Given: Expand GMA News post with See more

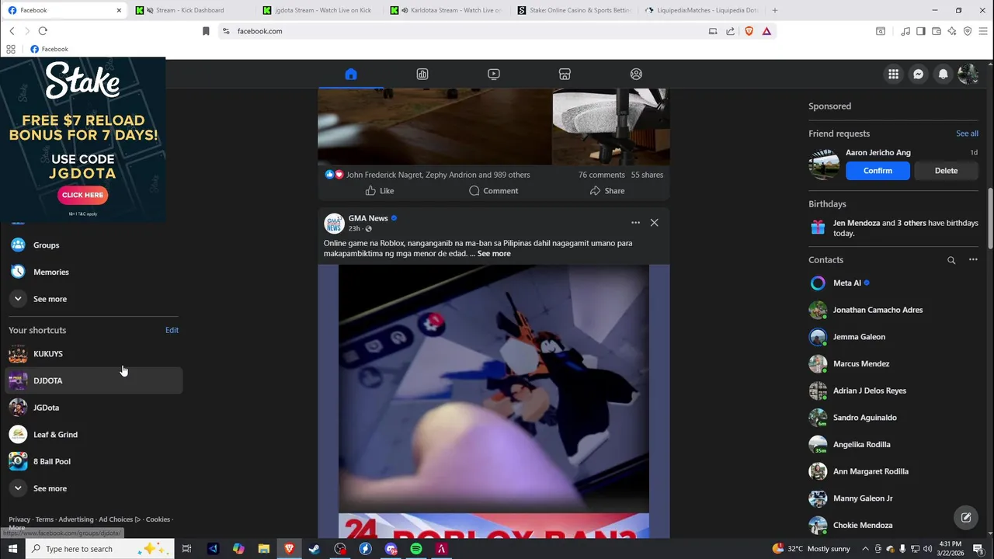Looking at the screenshot, I should [x=494, y=254].
